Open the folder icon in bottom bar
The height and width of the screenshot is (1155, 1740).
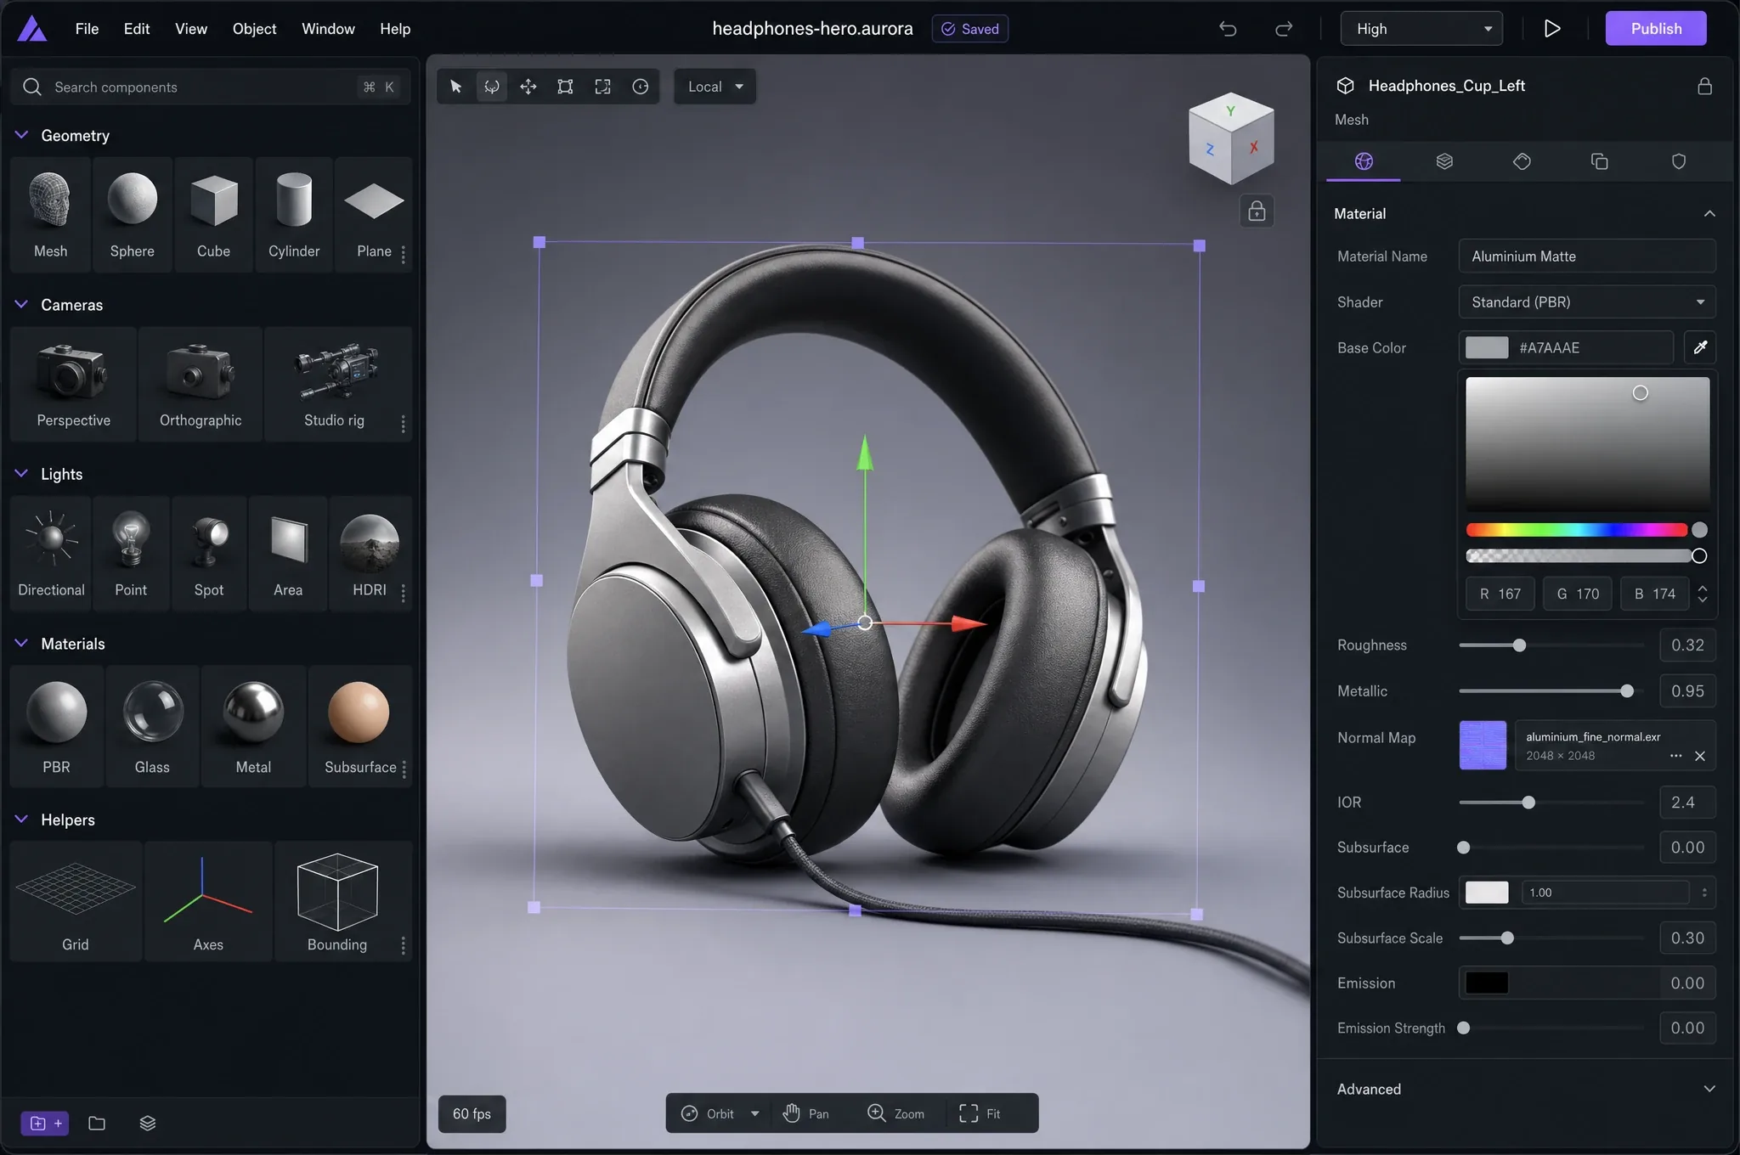97,1124
